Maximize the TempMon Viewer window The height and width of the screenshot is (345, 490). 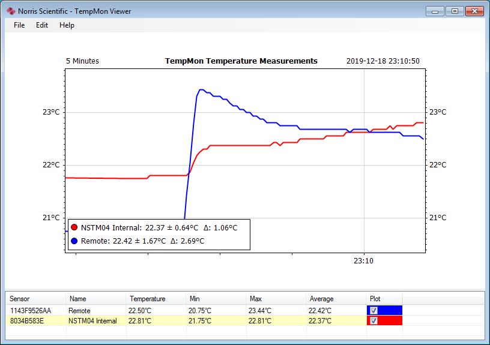(x=455, y=11)
